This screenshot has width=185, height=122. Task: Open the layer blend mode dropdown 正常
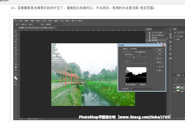179,82
